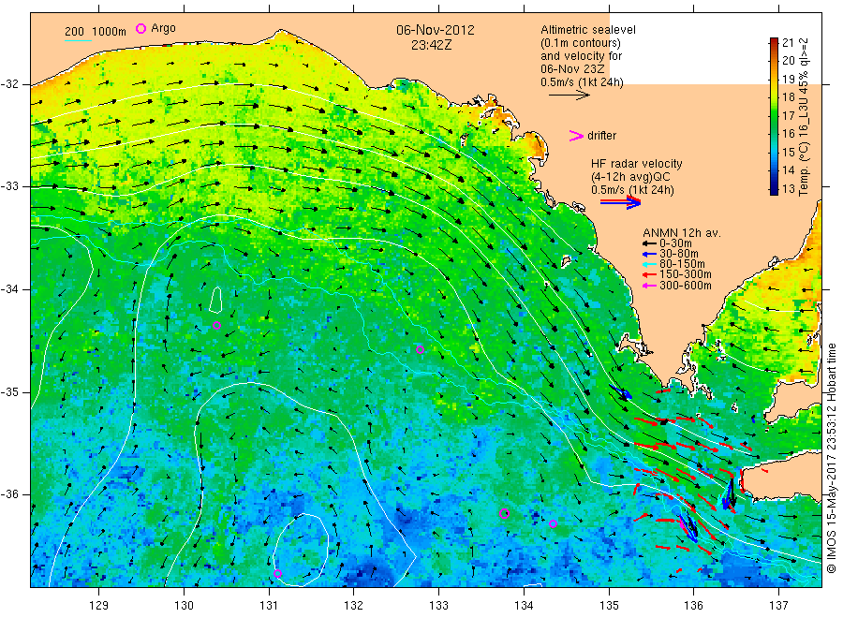This screenshot has height=618, width=843.
Task: Click the 300-600m depth label
Action: [685, 286]
